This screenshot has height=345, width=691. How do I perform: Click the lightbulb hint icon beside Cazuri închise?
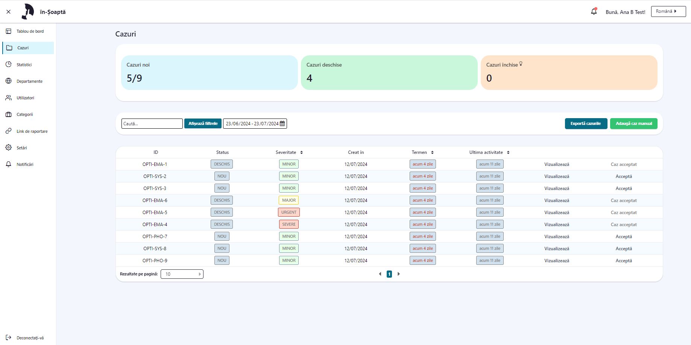tap(521, 64)
